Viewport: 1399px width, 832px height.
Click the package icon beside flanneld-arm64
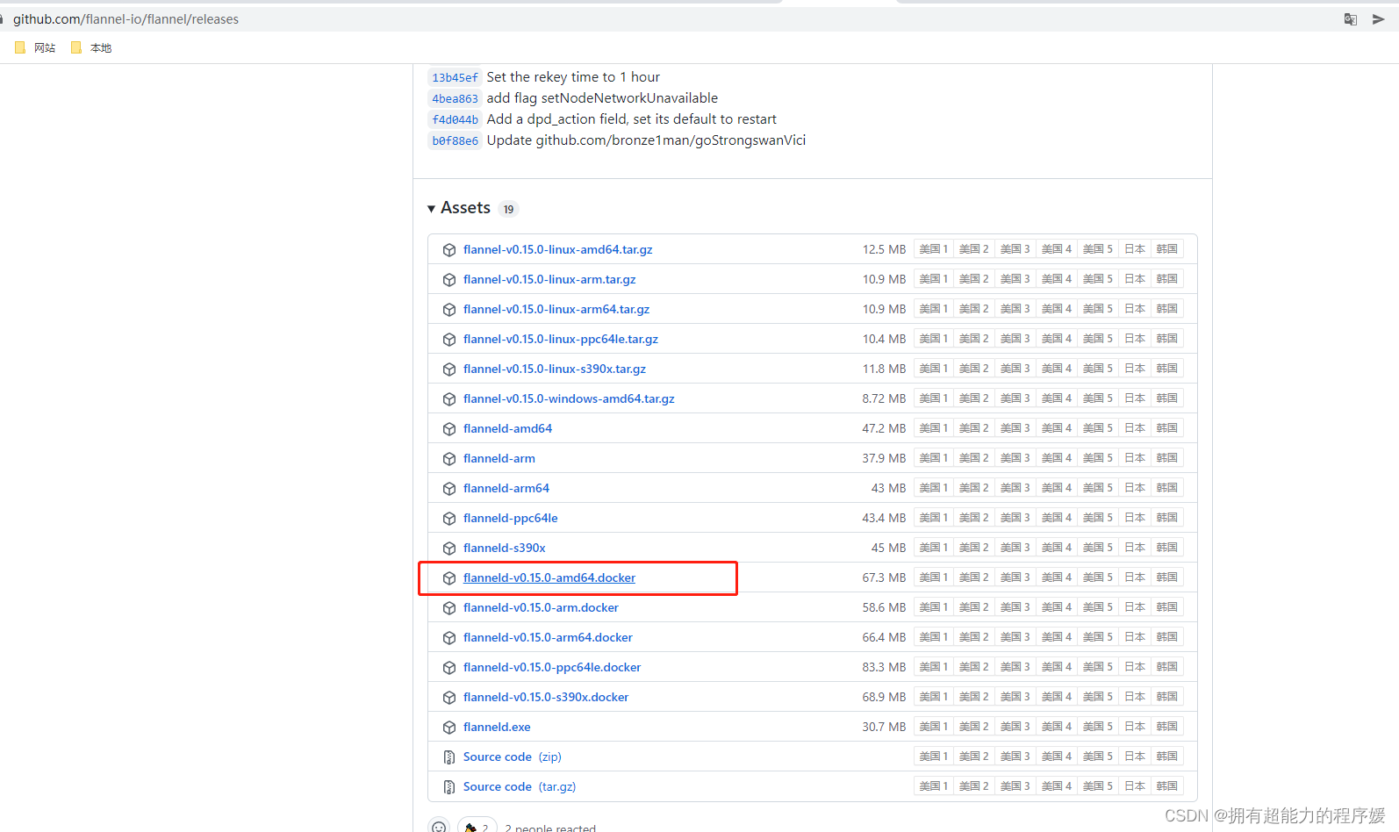coord(449,489)
